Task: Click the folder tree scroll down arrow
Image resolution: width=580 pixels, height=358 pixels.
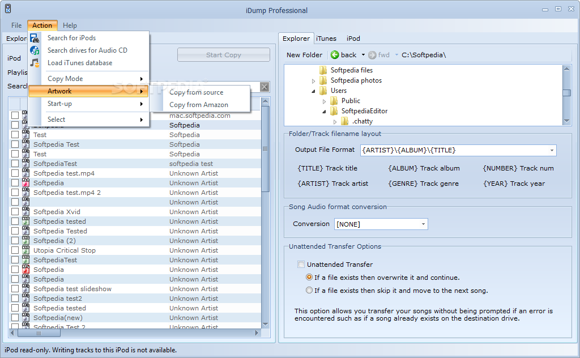Action: point(566,121)
